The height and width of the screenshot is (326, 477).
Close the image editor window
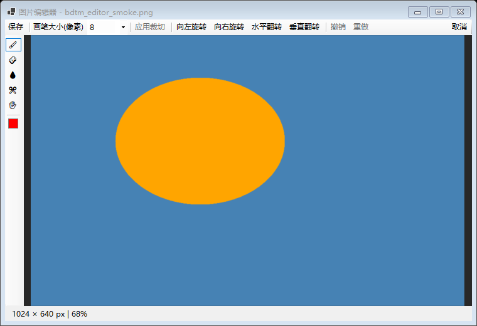[461, 12]
